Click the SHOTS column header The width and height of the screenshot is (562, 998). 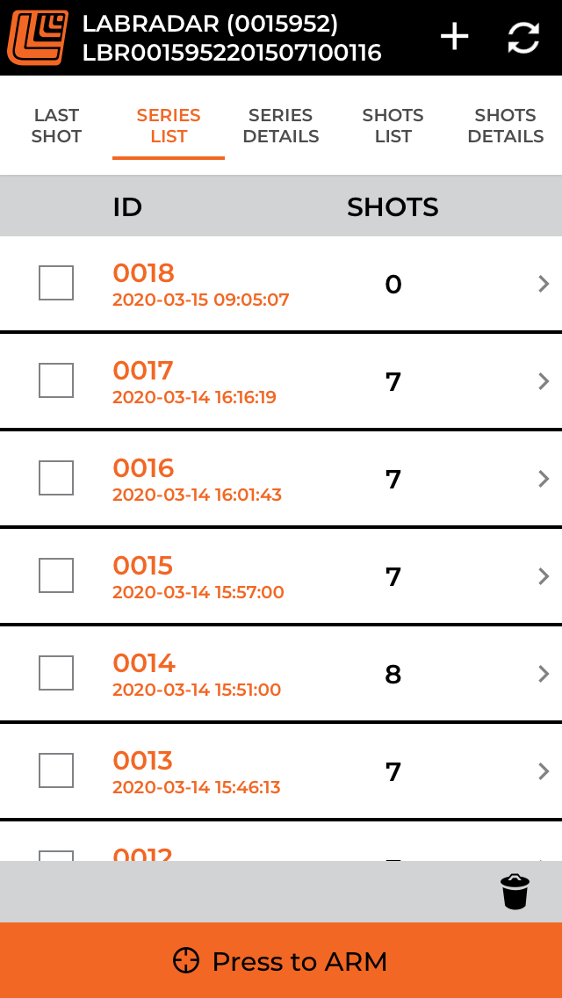click(x=393, y=206)
